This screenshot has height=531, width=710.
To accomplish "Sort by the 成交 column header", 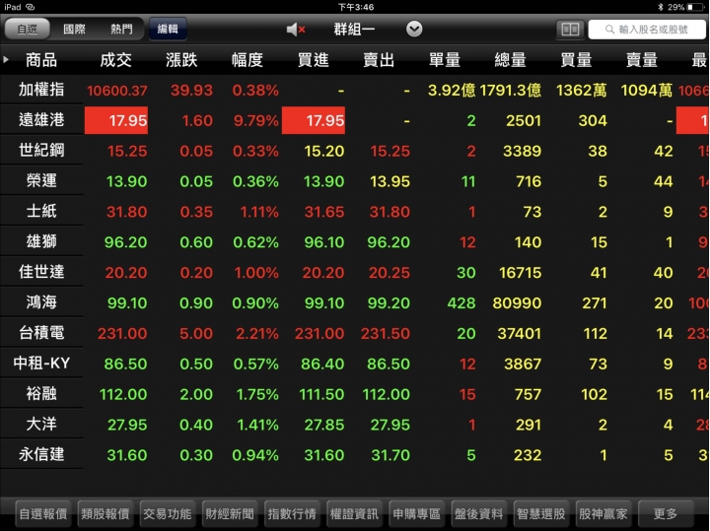I will (x=115, y=60).
